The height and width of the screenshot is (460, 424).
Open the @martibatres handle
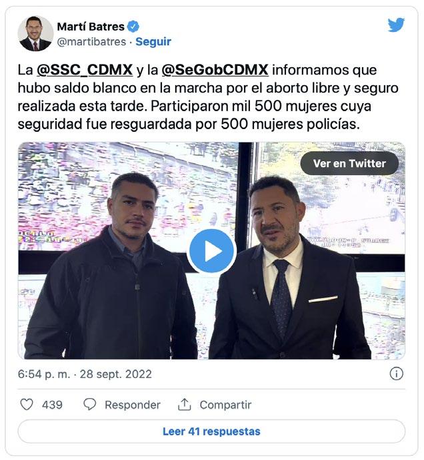(91, 42)
